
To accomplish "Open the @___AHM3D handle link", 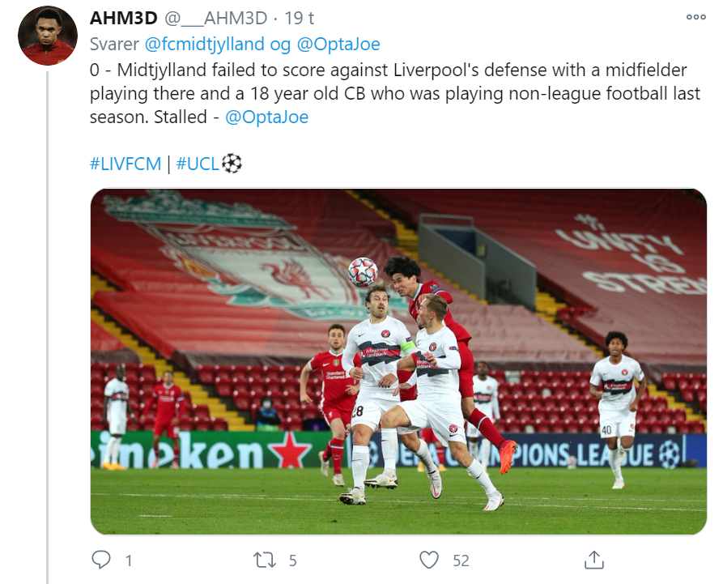I will [x=216, y=18].
